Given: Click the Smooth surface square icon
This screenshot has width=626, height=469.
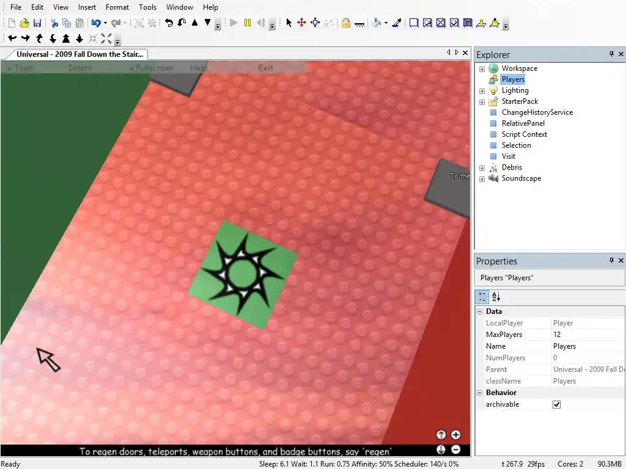Looking at the screenshot, I should [x=414, y=23].
